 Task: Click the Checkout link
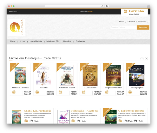[x=142, y=21]
